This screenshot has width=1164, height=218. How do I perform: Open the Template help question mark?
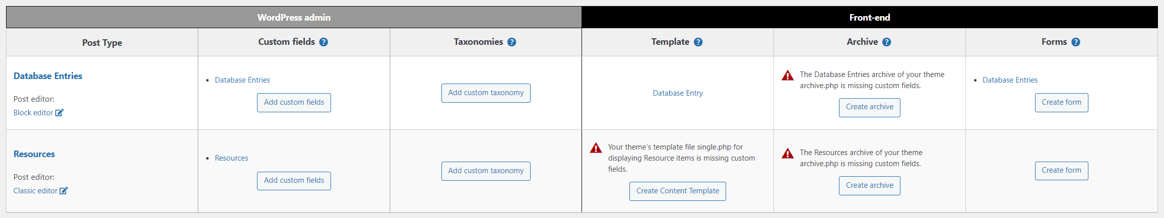coord(698,42)
